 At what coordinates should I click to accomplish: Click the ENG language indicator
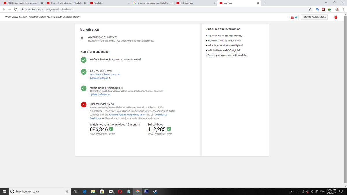pyautogui.click(x=322, y=191)
